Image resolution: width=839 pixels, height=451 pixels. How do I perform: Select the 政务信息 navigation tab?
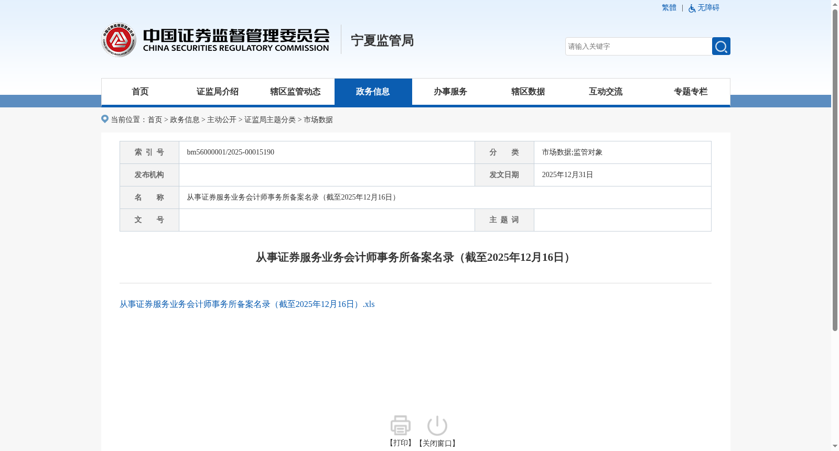click(373, 92)
